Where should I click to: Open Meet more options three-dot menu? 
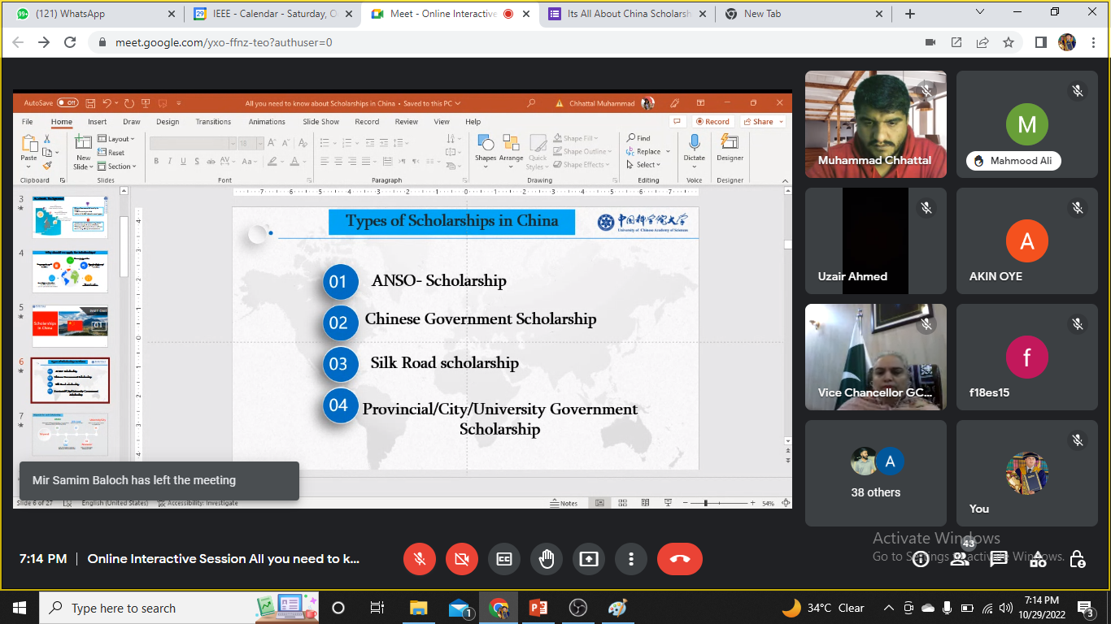630,559
